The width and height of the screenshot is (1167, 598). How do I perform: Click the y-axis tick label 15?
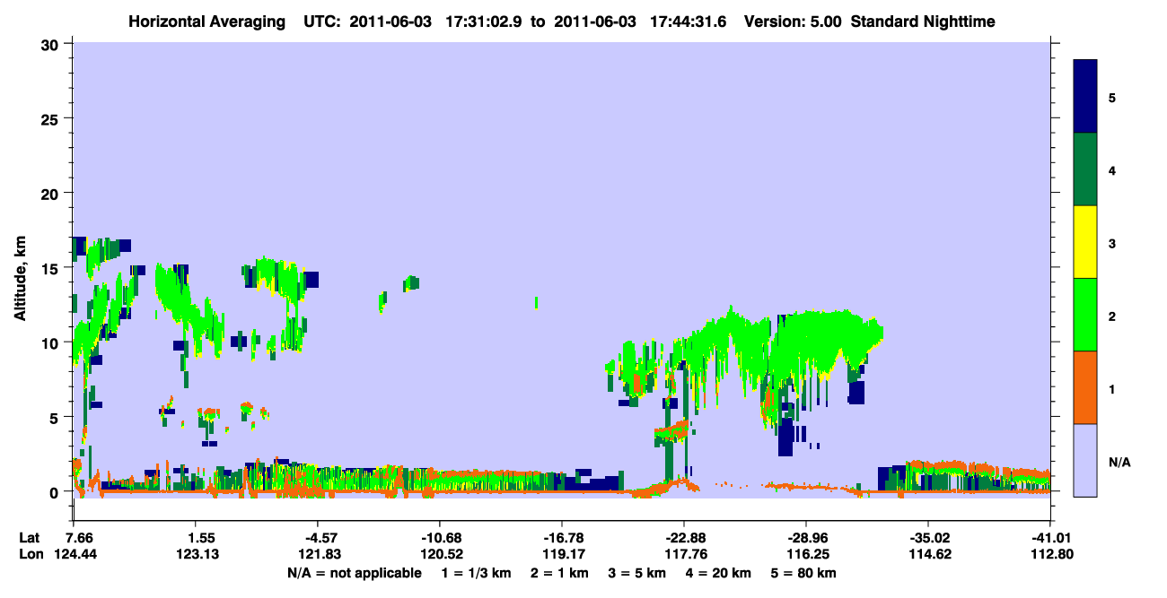[x=52, y=267]
